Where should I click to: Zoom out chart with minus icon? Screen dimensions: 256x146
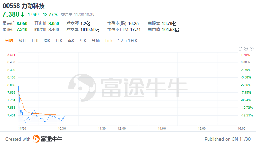coord(246,49)
